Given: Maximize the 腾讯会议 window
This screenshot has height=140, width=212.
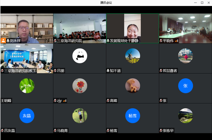Looking at the screenshot, I should point(202,3).
